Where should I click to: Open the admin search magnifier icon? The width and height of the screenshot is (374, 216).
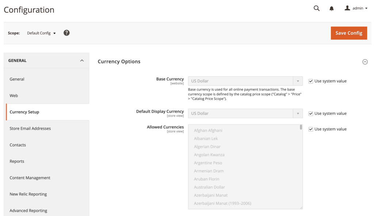pos(316,8)
